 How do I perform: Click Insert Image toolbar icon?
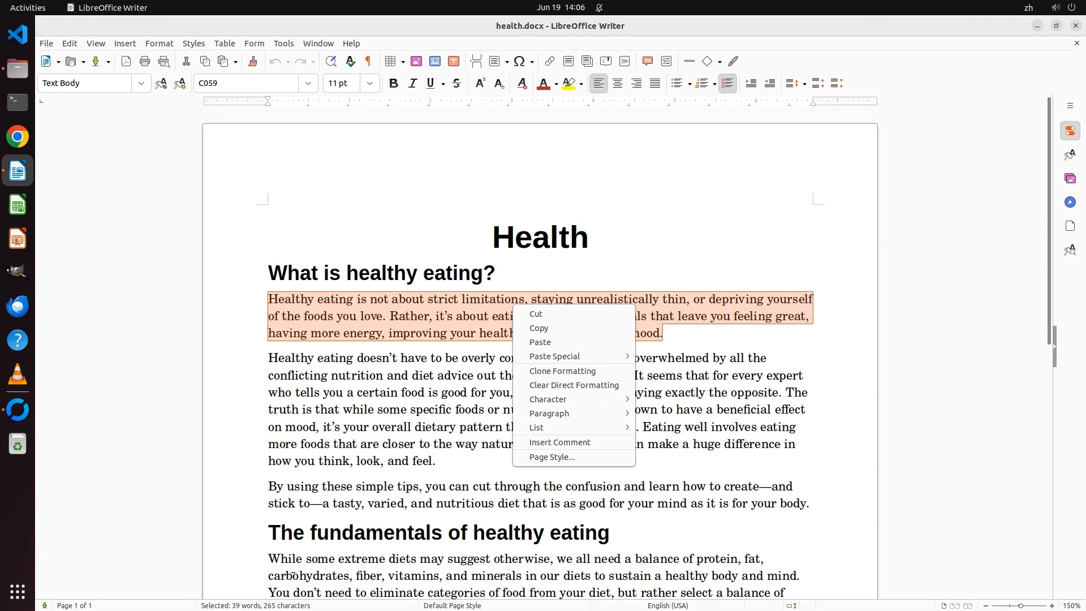tap(416, 61)
